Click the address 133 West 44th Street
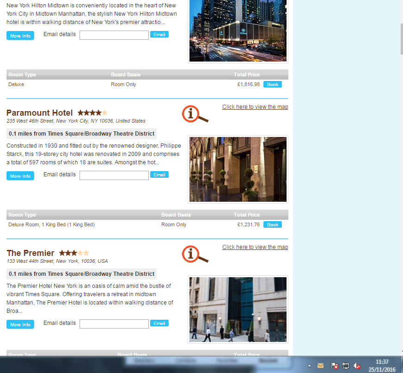This screenshot has height=373, width=403. tap(57, 261)
